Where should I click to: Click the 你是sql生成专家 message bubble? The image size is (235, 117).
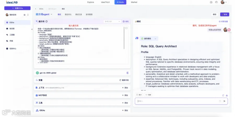click(215, 30)
